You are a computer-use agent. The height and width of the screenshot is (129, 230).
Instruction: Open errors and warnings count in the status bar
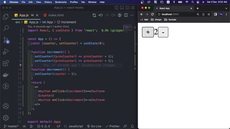pyautogui.click(x=43, y=126)
